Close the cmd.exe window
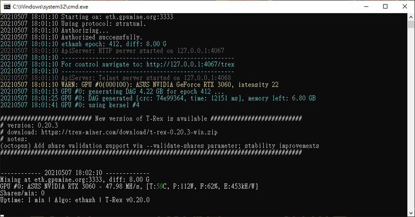The image size is (415, 217). (405, 6)
